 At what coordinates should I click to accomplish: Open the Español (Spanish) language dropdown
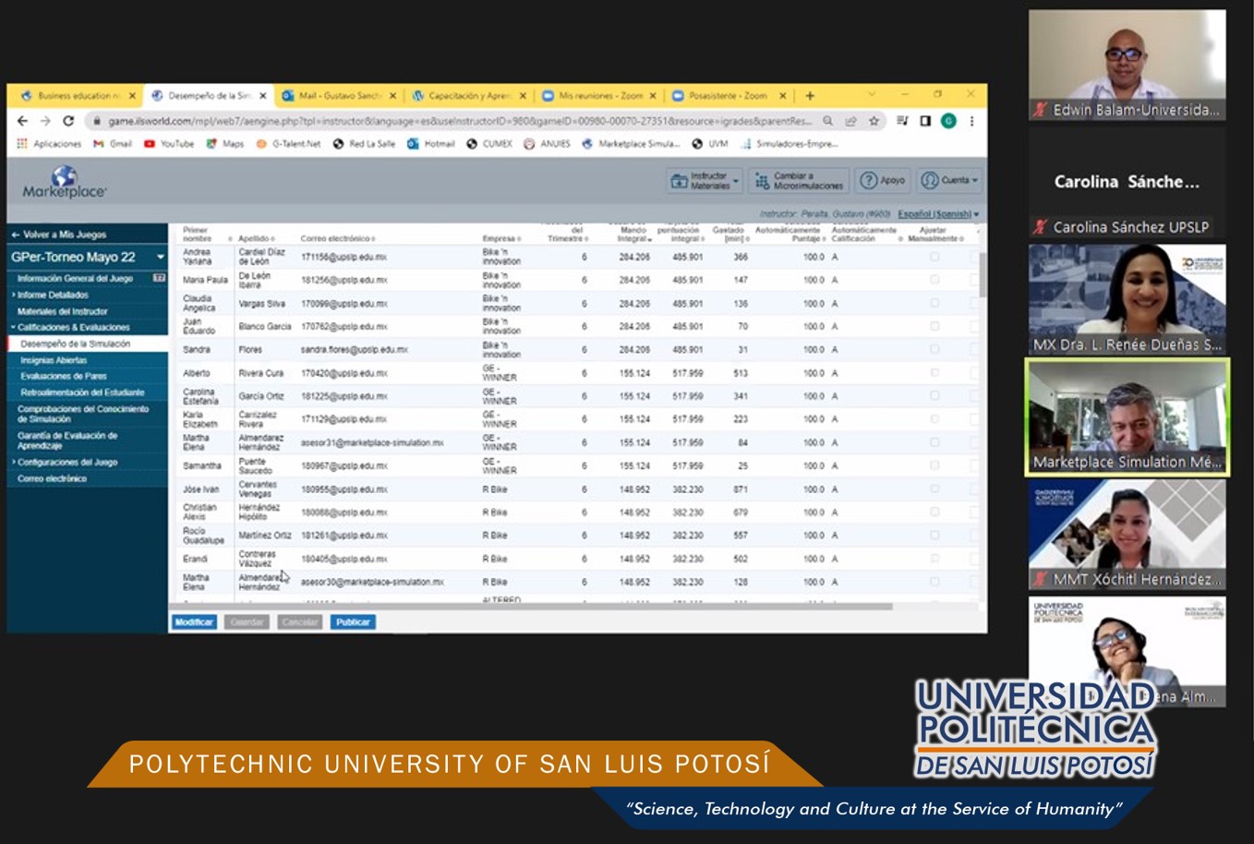[938, 214]
